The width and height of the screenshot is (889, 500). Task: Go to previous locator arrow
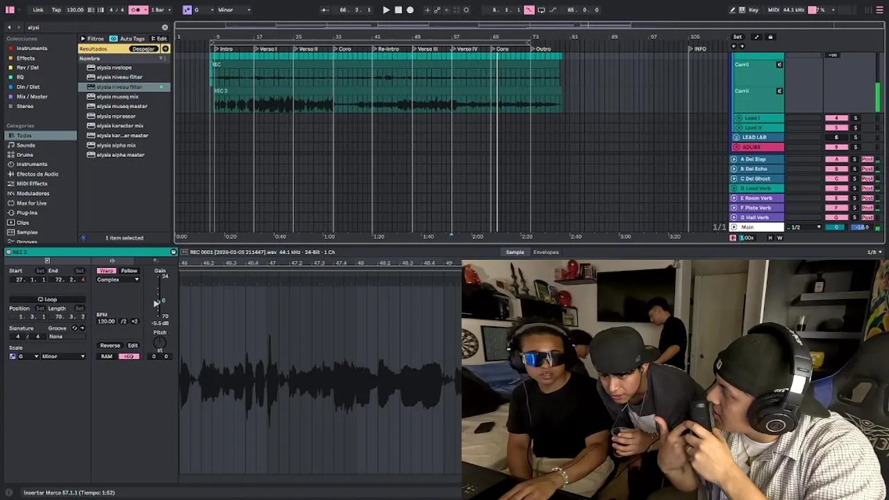[x=733, y=47]
